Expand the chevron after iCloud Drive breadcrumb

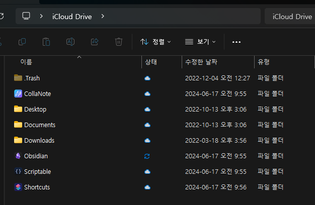click(103, 16)
